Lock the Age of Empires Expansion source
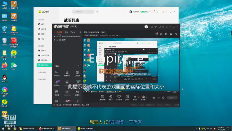 (57, 36)
